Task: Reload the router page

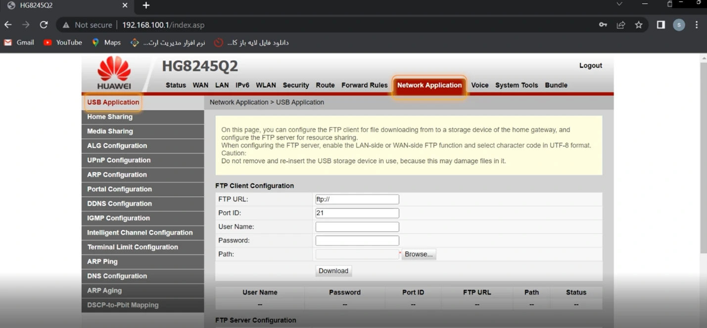Action: pyautogui.click(x=44, y=25)
